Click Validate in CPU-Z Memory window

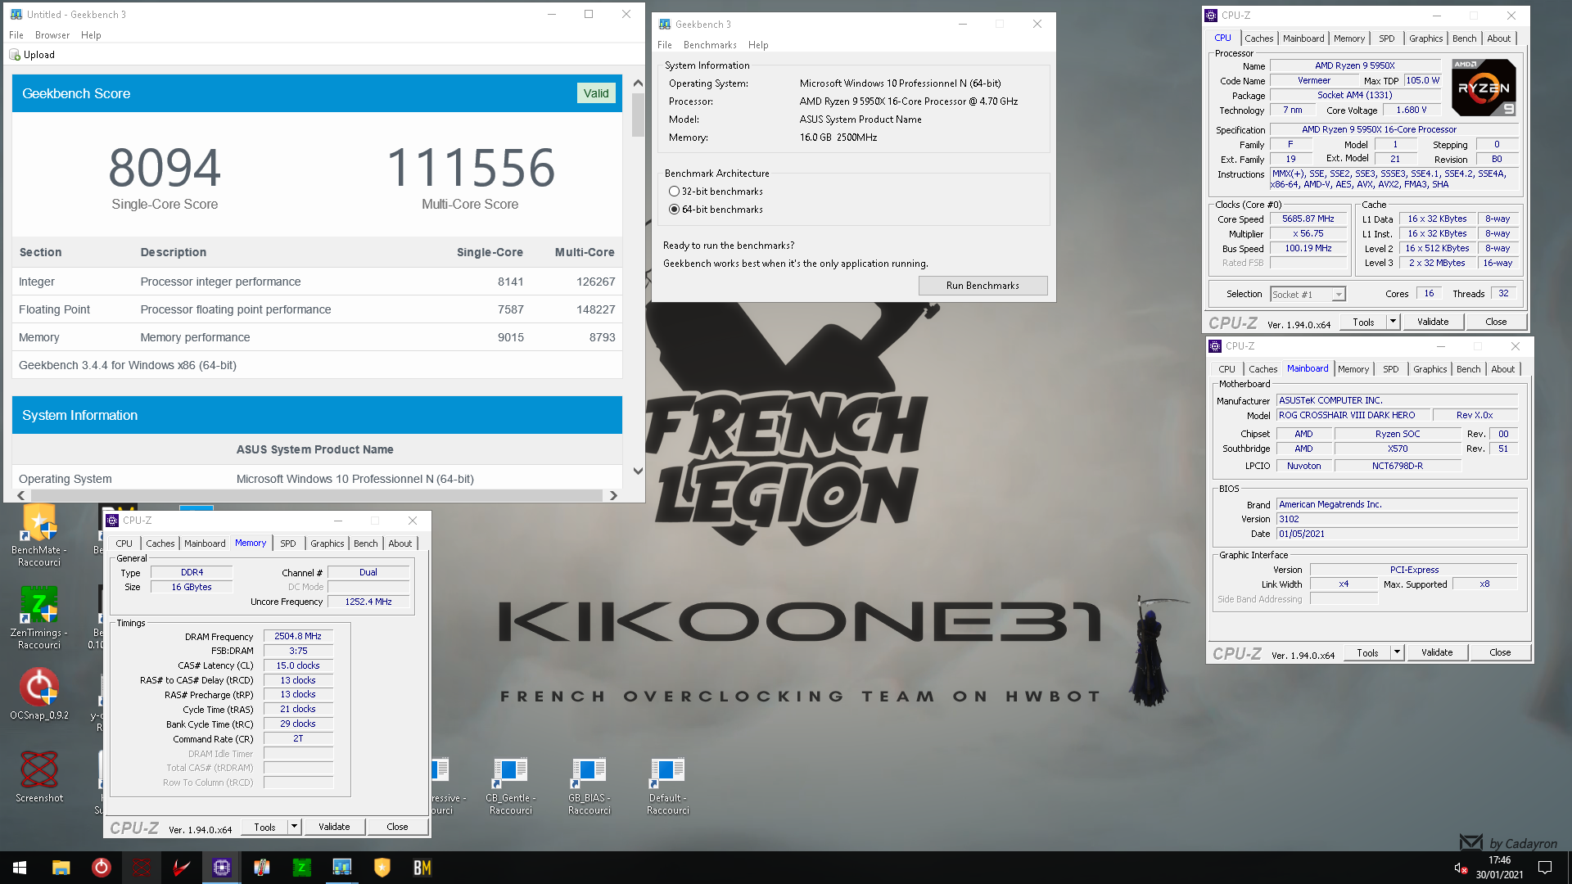coord(334,827)
